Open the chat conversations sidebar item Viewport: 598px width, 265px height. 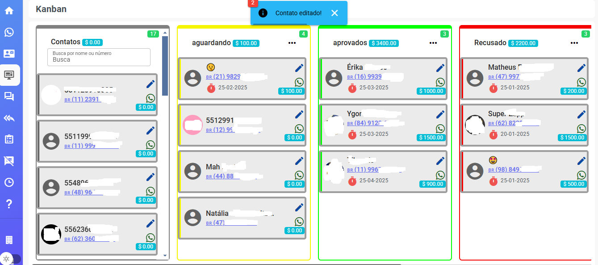pyautogui.click(x=9, y=97)
